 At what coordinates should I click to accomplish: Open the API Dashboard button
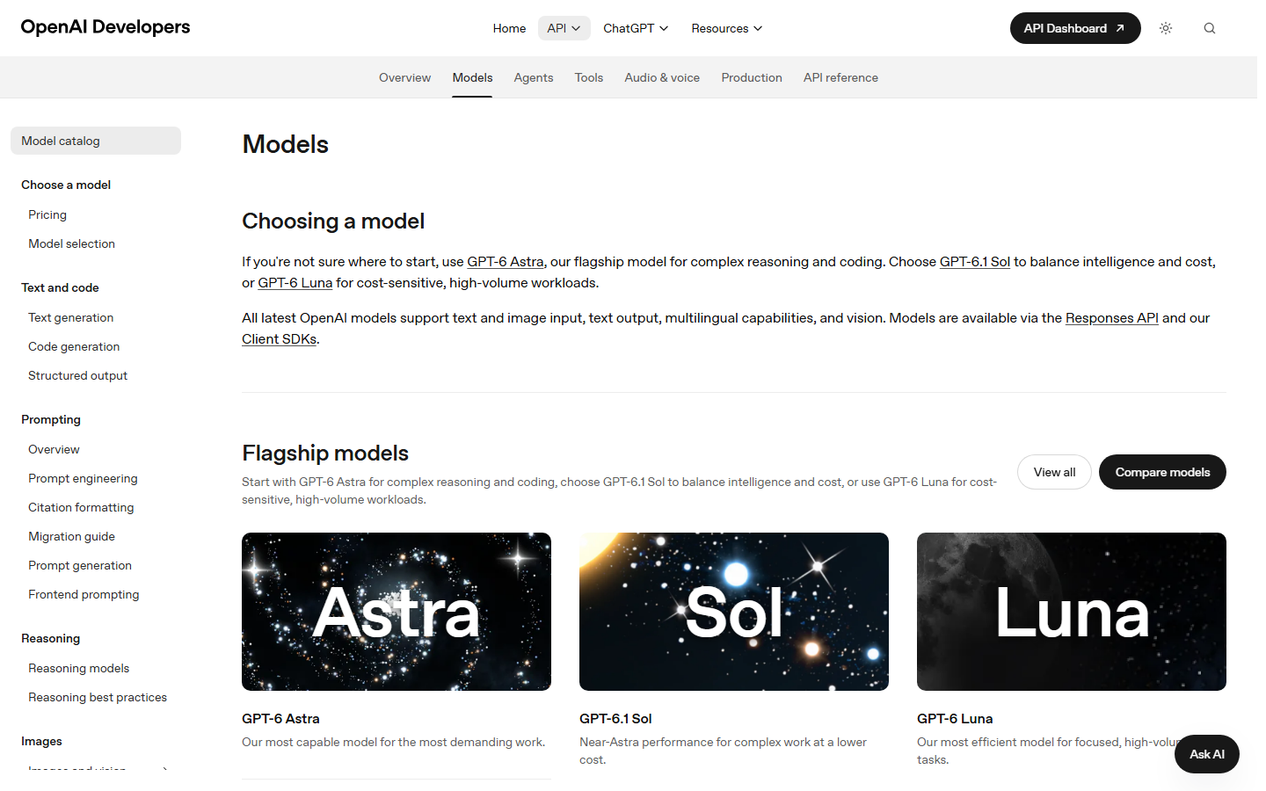click(x=1075, y=28)
